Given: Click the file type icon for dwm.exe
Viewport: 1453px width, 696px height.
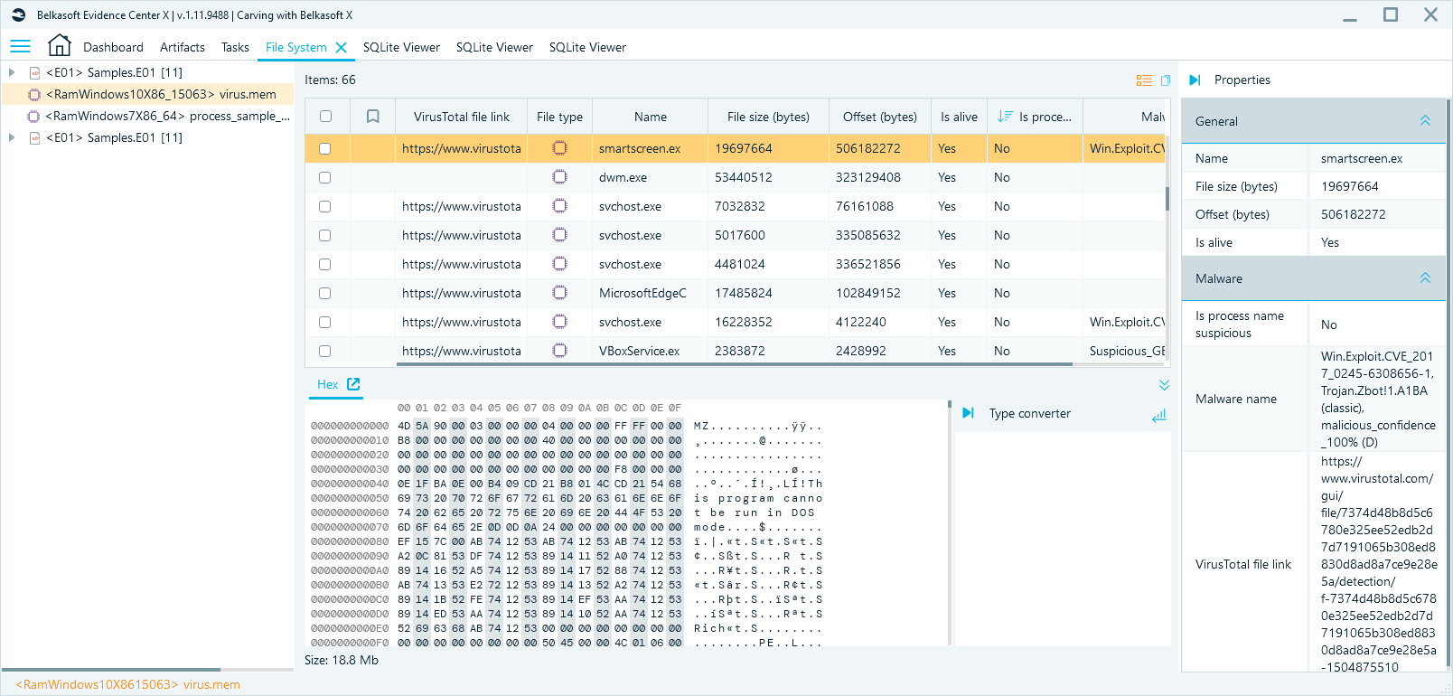Looking at the screenshot, I should point(560,177).
